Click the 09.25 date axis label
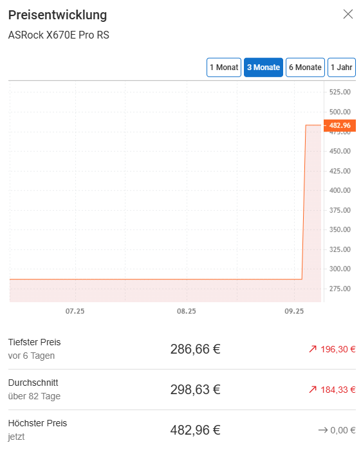 point(294,311)
